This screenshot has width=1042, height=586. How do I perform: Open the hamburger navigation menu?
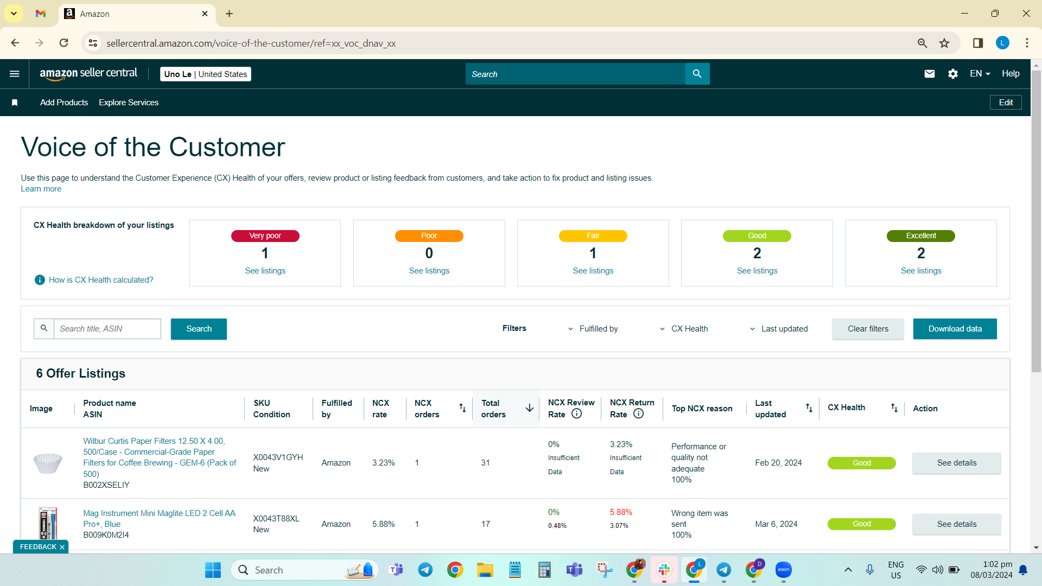tap(15, 74)
